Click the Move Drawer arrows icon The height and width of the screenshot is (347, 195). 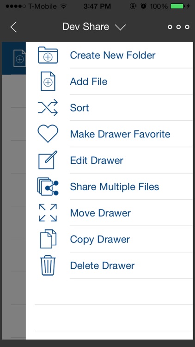click(48, 213)
